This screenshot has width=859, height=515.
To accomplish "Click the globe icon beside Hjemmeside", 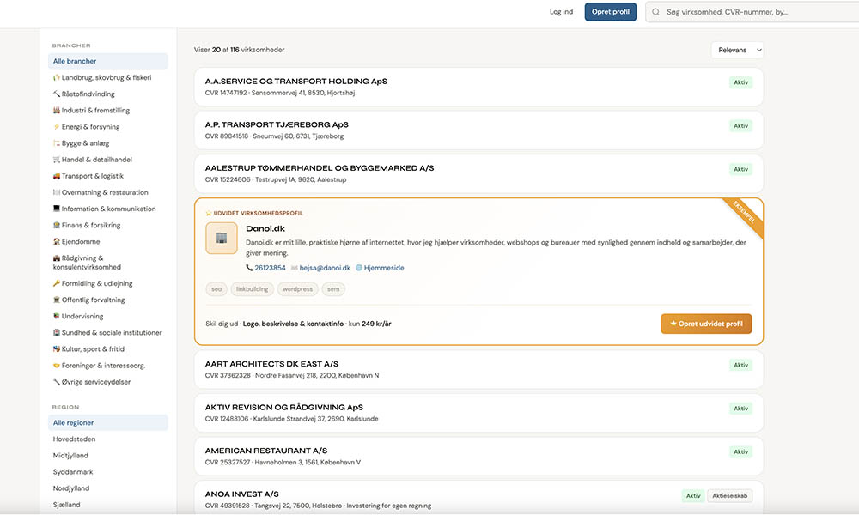I will (359, 268).
